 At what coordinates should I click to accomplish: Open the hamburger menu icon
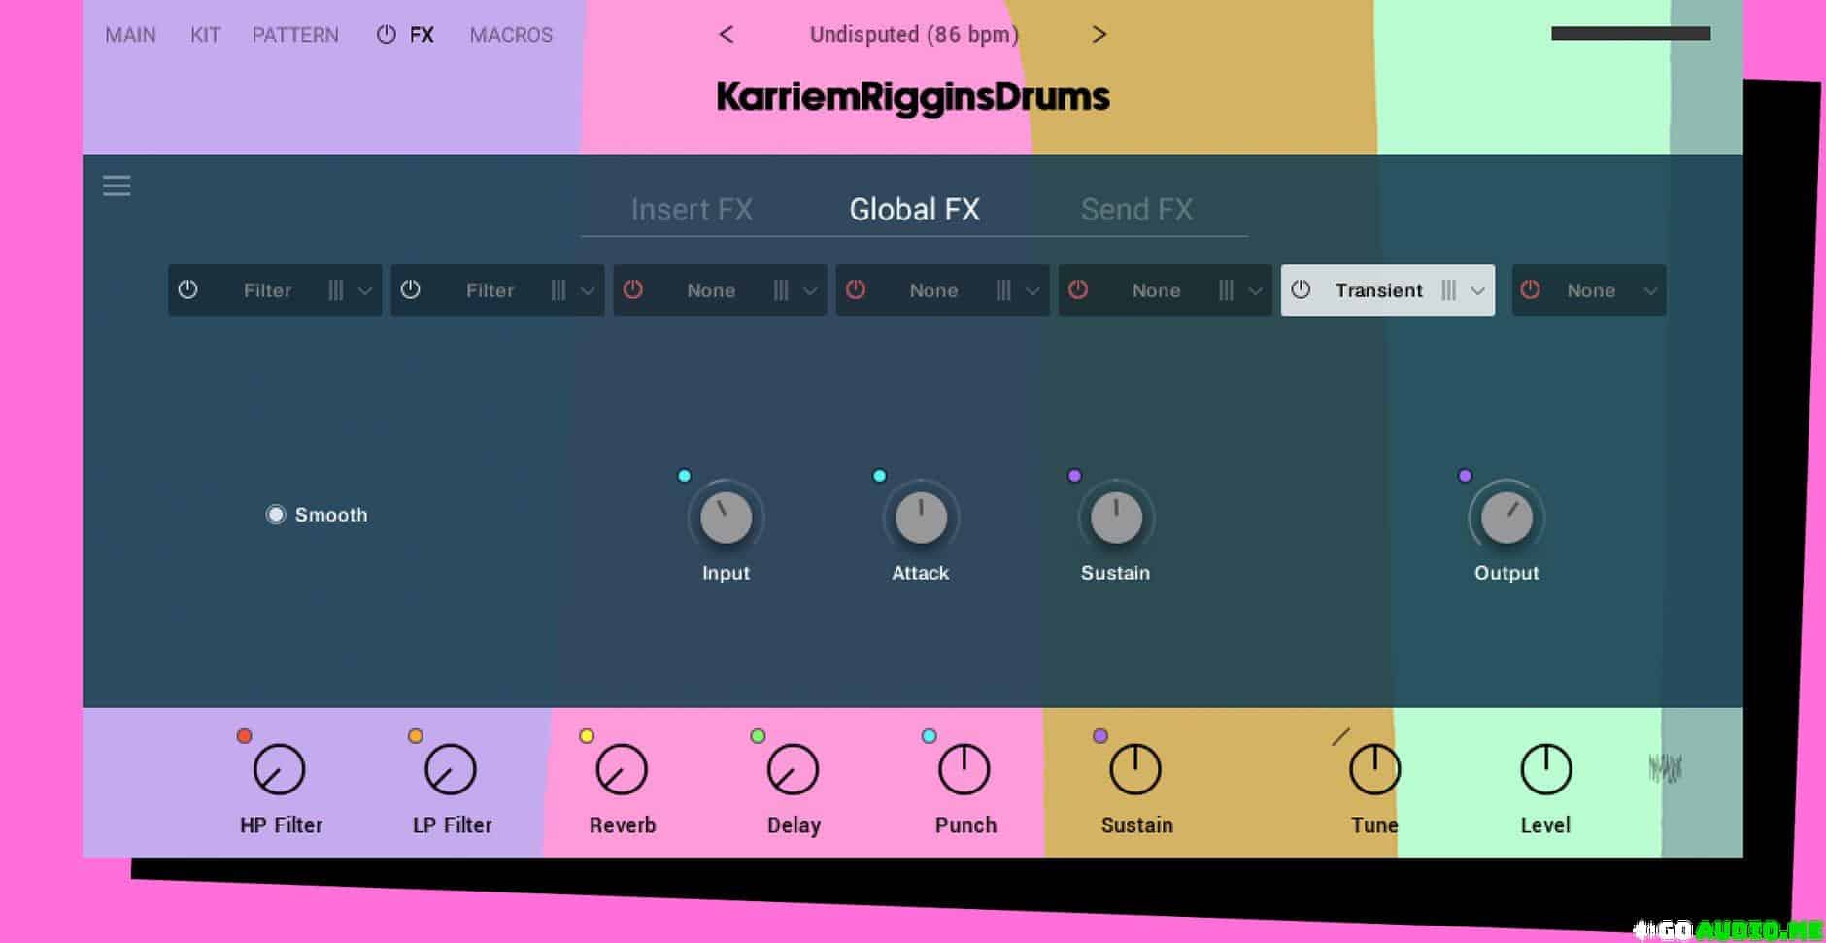(x=117, y=185)
